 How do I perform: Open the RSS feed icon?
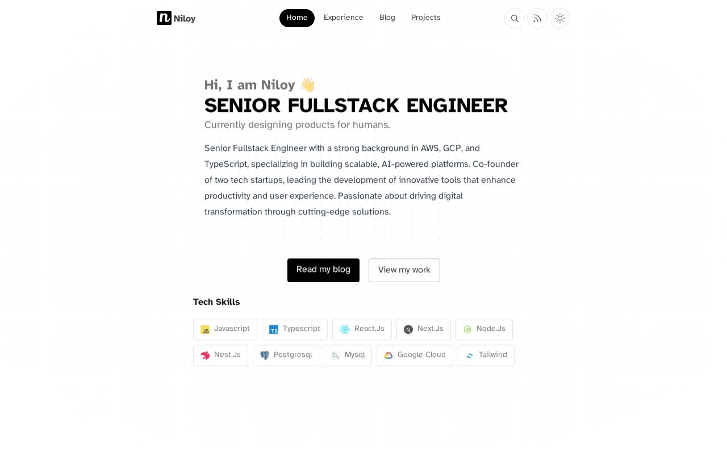[537, 18]
